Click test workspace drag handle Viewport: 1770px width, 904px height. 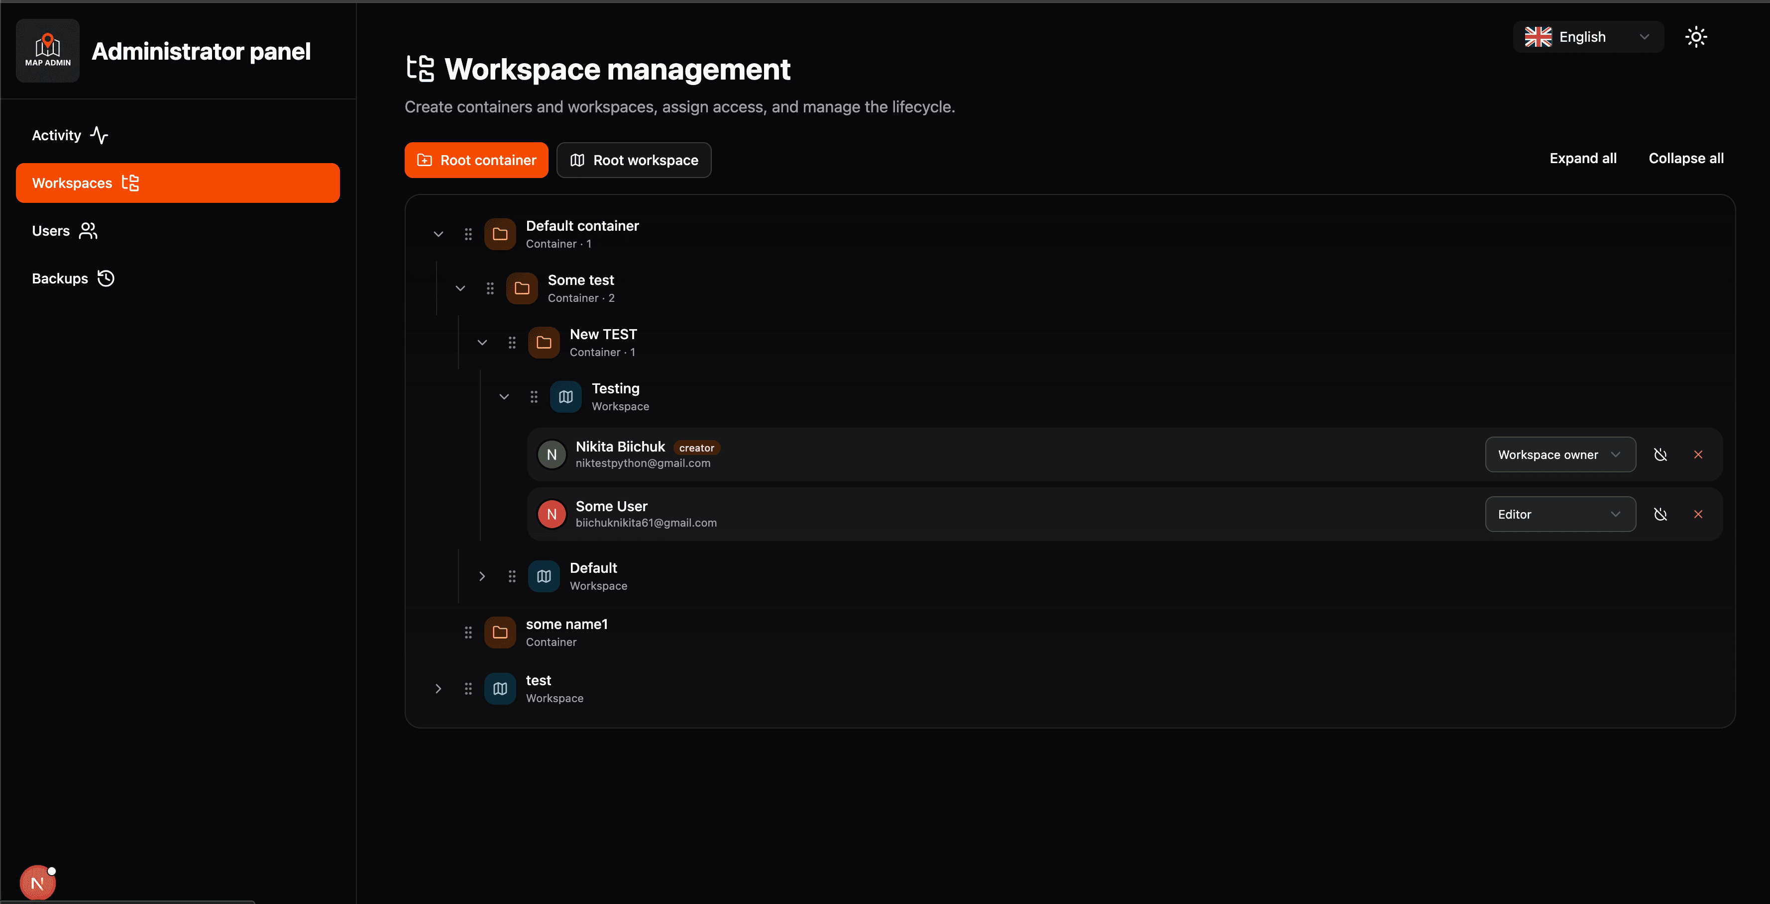468,689
